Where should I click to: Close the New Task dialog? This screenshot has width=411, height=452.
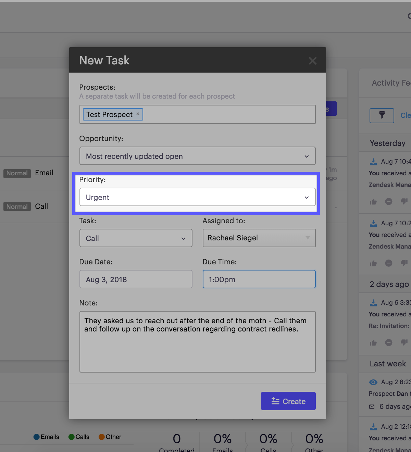click(x=312, y=61)
